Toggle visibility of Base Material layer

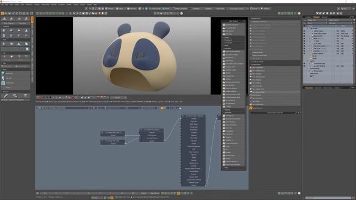pyautogui.click(x=304, y=53)
